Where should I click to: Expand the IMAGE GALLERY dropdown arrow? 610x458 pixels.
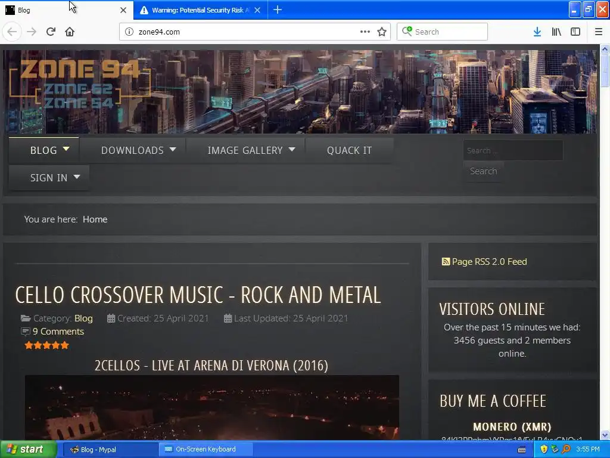click(292, 149)
